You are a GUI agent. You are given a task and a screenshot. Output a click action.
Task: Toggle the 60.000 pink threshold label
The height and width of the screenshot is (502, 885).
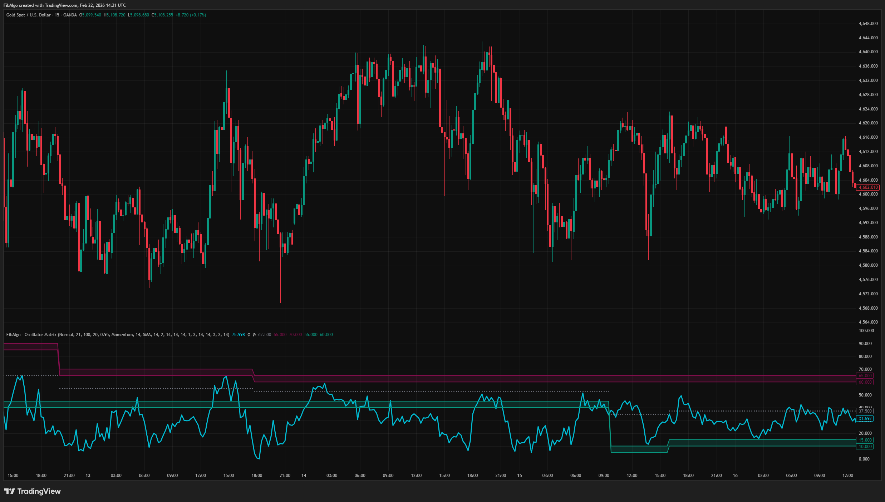pyautogui.click(x=865, y=382)
